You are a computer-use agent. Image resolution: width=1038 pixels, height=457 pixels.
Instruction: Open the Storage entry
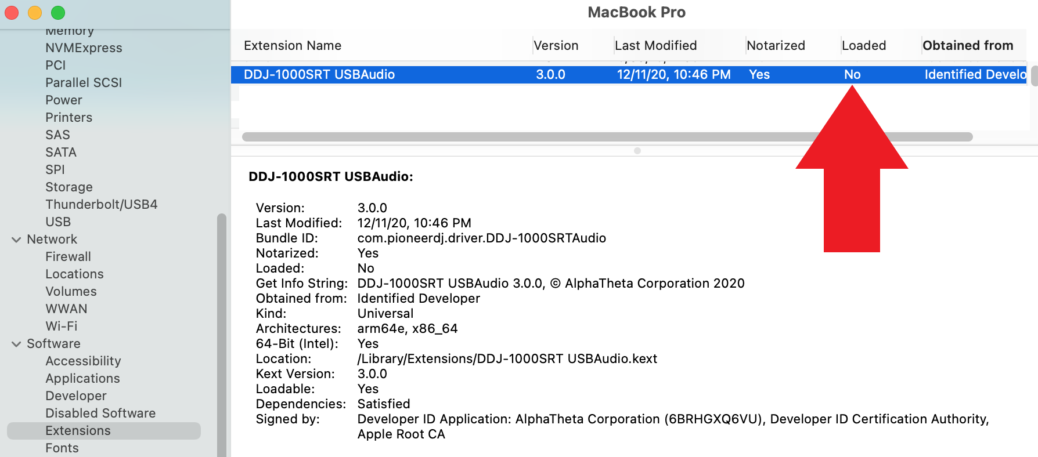[69, 187]
